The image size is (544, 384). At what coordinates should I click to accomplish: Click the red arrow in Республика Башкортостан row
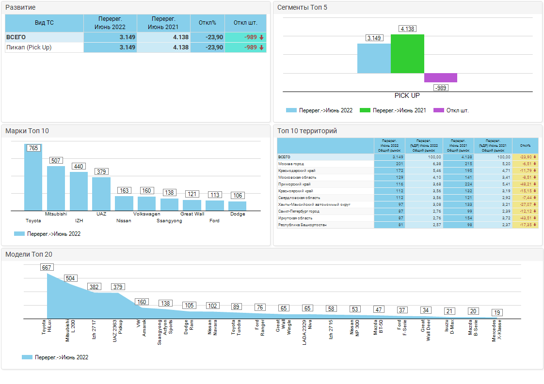pyautogui.click(x=534, y=225)
